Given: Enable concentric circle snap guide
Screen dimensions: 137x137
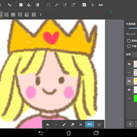Looking at the screenshot, I should pyautogui.click(x=34, y=14).
